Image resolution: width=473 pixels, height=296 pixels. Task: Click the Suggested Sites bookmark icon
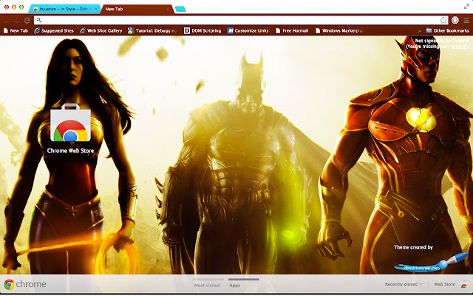(37, 30)
